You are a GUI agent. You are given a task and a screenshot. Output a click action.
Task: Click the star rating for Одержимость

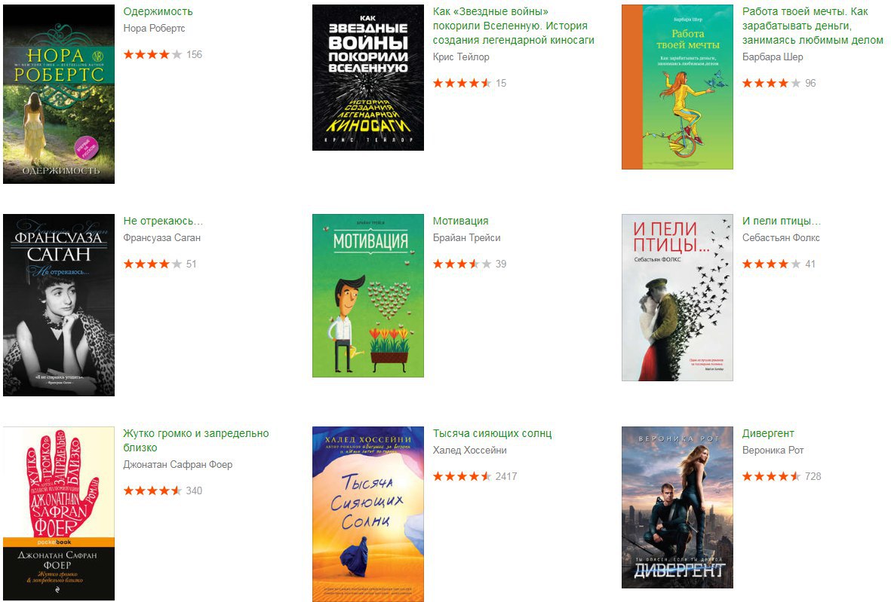153,54
